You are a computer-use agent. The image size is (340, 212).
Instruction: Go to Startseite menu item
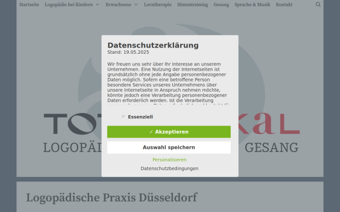(29, 5)
